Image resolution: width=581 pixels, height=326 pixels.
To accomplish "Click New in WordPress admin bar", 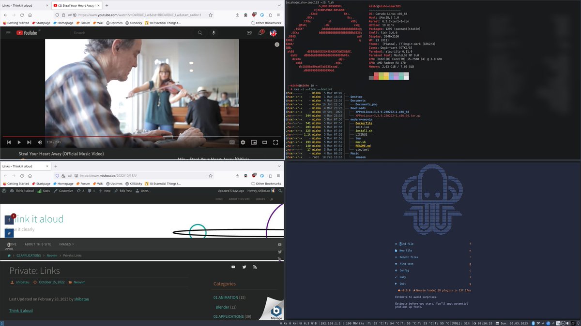I will (x=105, y=191).
